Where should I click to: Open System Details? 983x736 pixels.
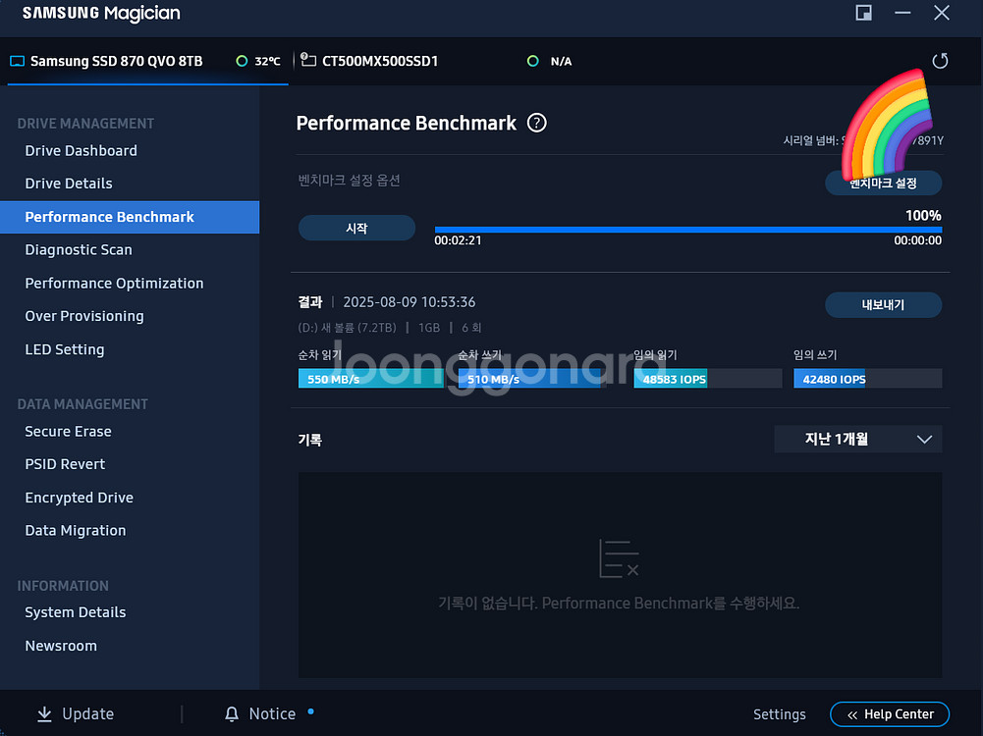pos(76,612)
